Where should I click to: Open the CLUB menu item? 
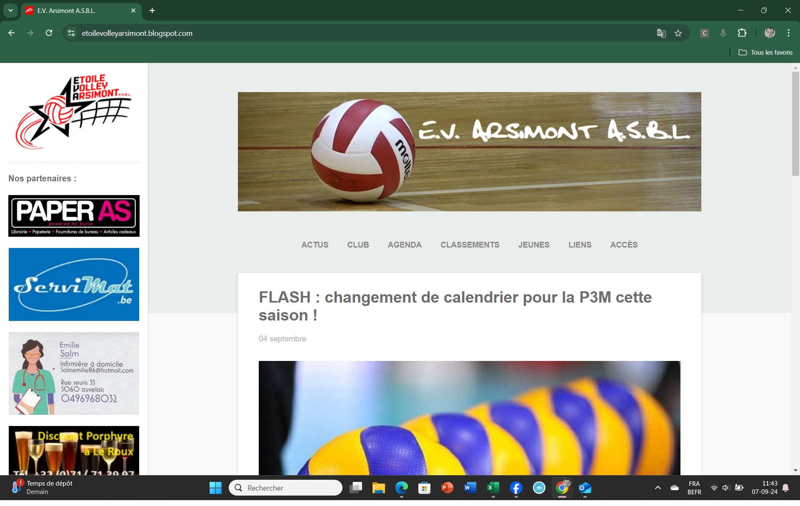[x=358, y=245]
